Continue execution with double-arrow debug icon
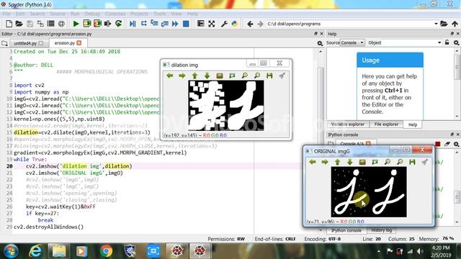461x259 pixels. point(175,24)
